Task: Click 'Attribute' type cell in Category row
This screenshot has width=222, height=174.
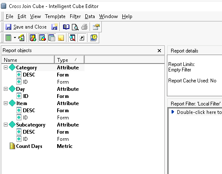Action: click(x=68, y=68)
